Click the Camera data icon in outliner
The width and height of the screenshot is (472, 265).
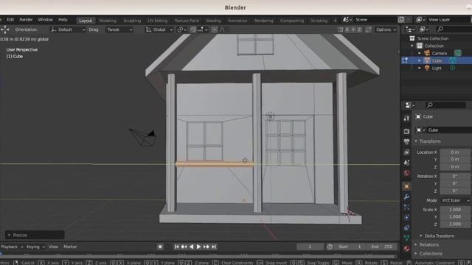[x=457, y=53]
